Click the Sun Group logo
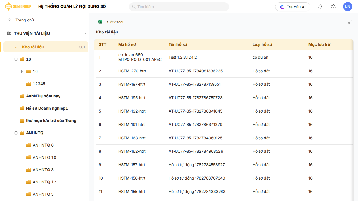 tap(18, 6)
